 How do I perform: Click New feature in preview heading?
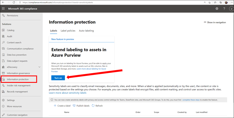pyautogui.click(x=63, y=39)
